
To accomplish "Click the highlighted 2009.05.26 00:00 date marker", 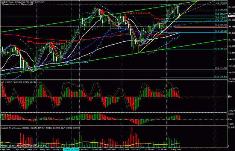I will 71,149.
